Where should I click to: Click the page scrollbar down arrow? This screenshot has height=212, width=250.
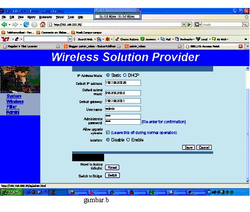pos(248,181)
